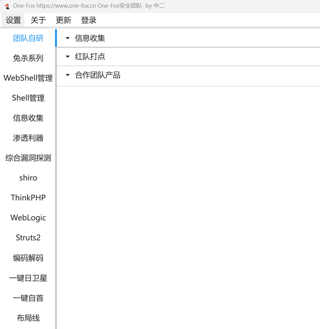
Task: Open the 更新 menu
Action: [x=63, y=20]
